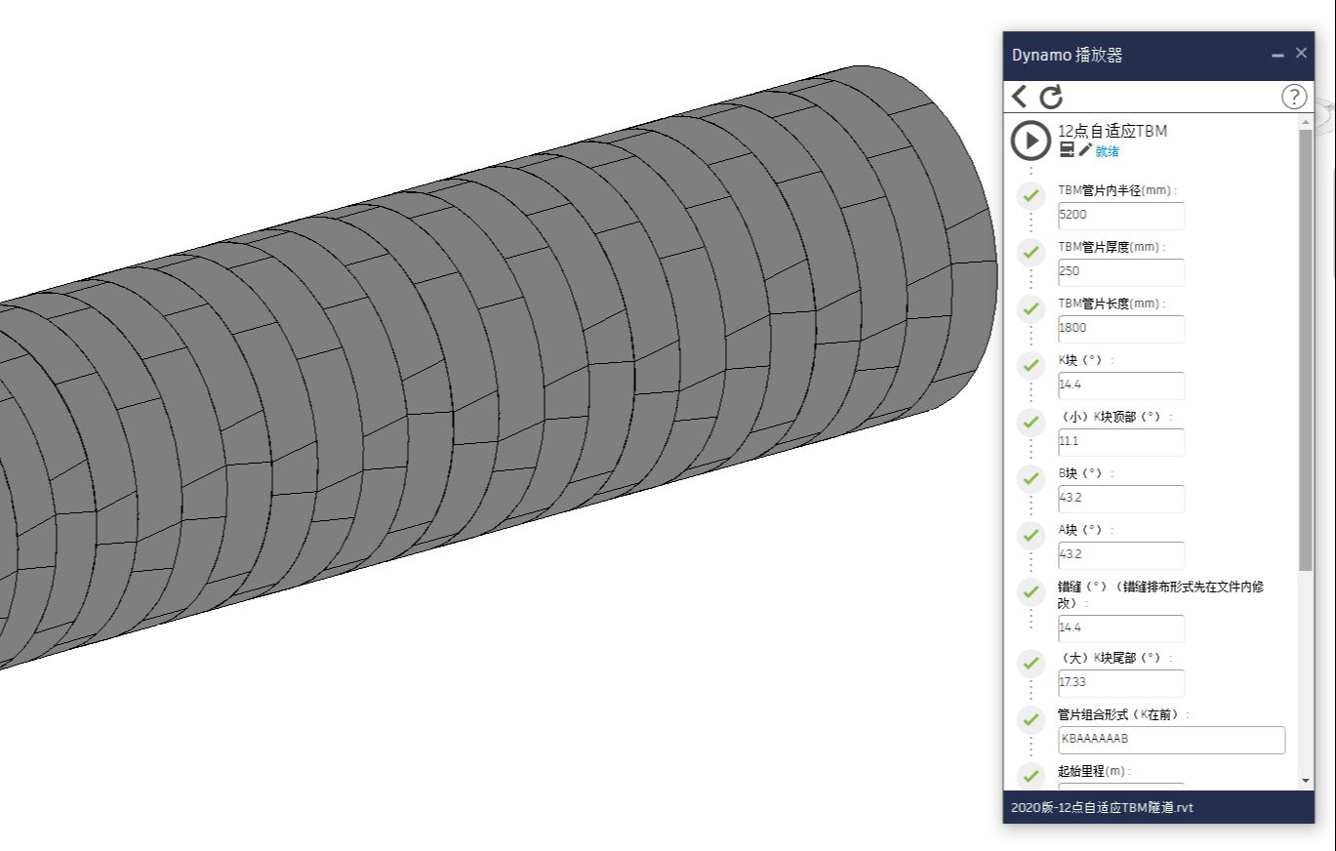1336x851 pixels.
Task: Click the script title 12点自适应TBM
Action: (1113, 130)
